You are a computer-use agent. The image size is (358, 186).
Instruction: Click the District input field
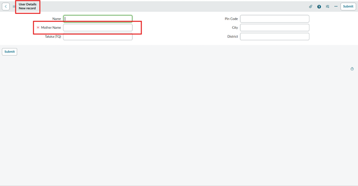[x=274, y=37]
